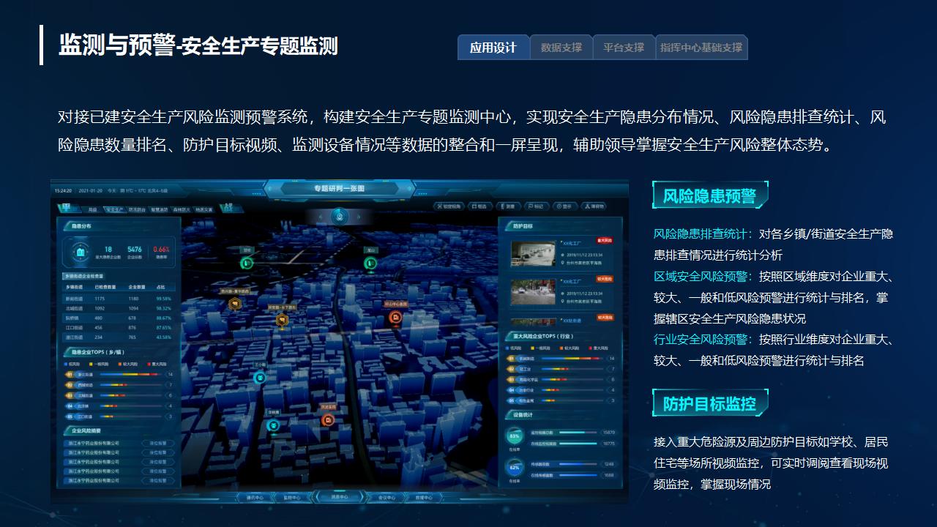Viewport: 937px width, 527px height.
Task: Click rank 03 badge in 隐患企业TOP5
Action: [x=70, y=395]
